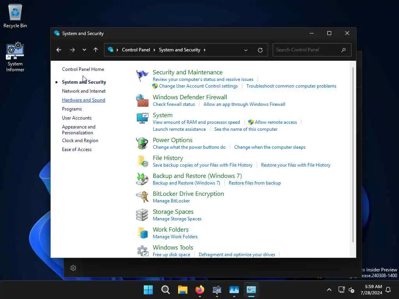Screen dimensions: 399x299
Task: Go back with the back arrow
Action: tap(59, 50)
